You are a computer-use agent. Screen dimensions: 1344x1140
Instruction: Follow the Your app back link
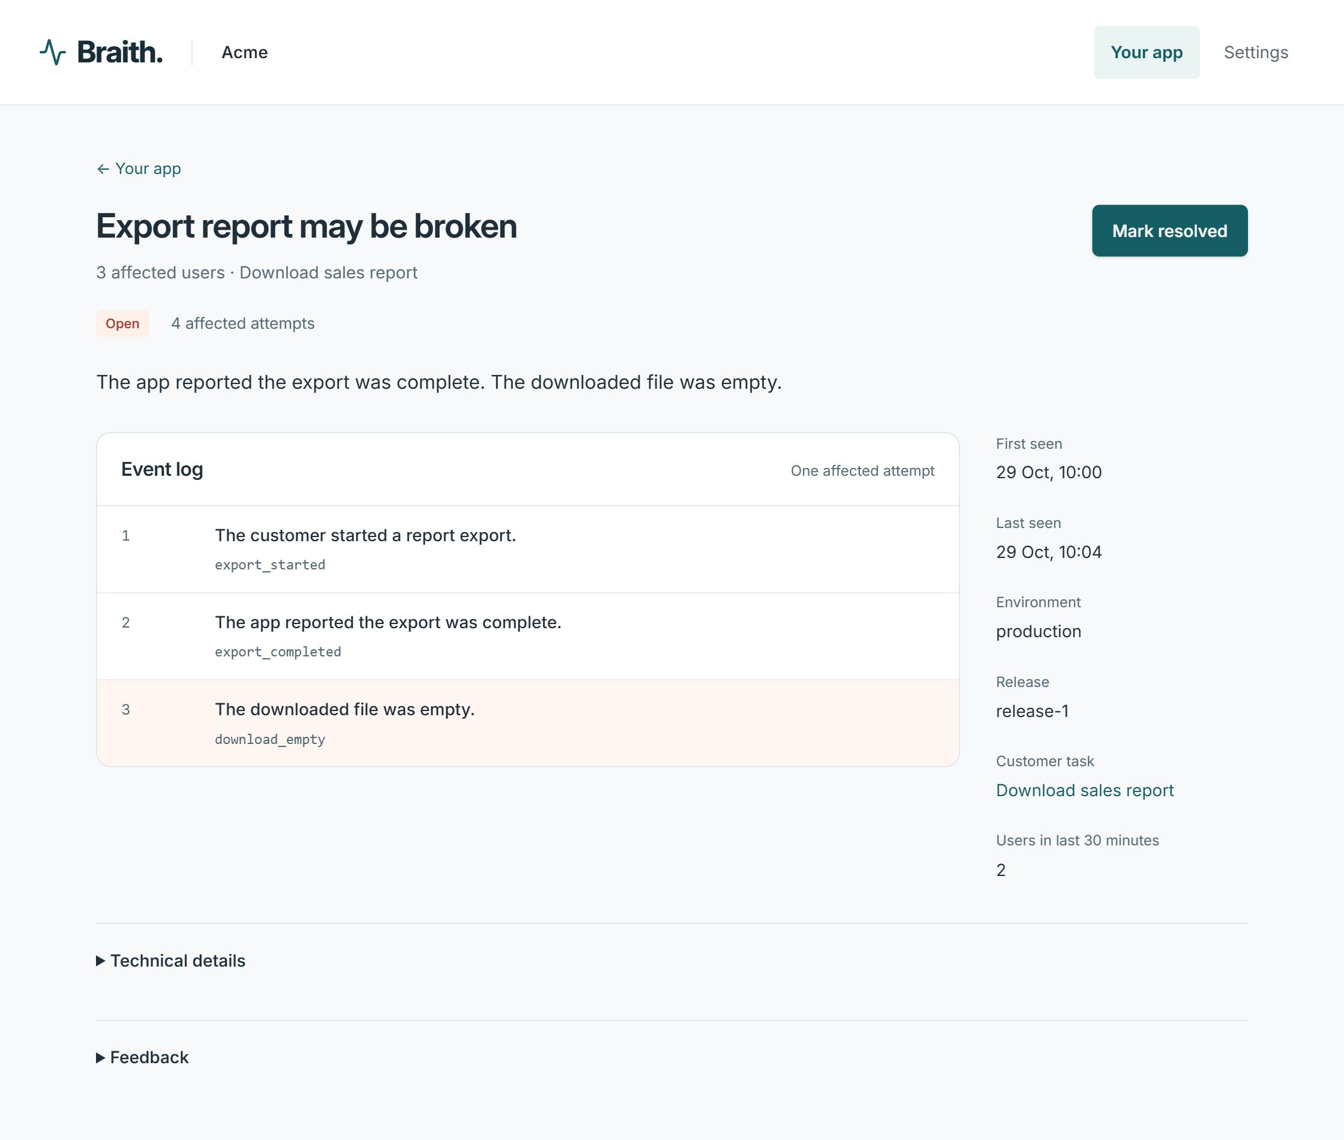point(139,169)
